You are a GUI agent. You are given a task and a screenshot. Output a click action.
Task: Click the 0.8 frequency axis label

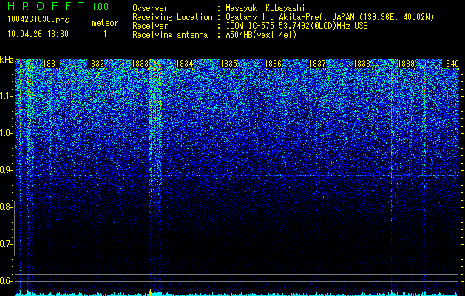pos(5,207)
